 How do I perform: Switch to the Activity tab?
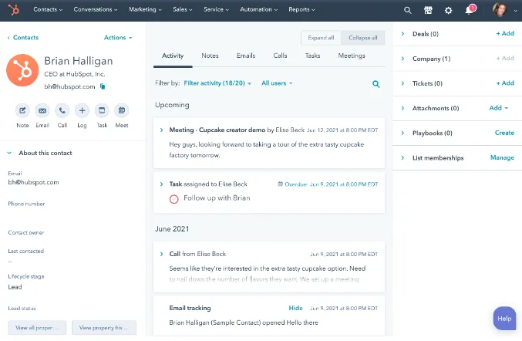173,56
